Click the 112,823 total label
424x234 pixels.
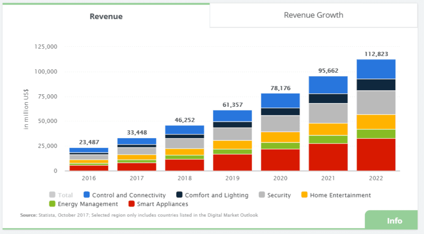click(x=376, y=54)
